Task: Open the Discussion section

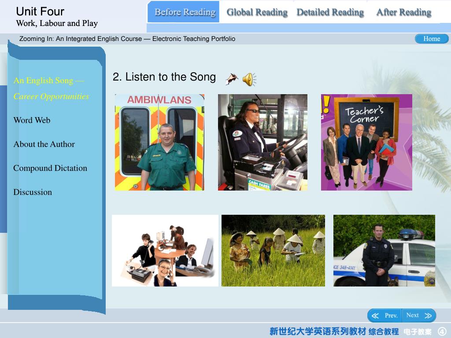Action: click(x=33, y=192)
